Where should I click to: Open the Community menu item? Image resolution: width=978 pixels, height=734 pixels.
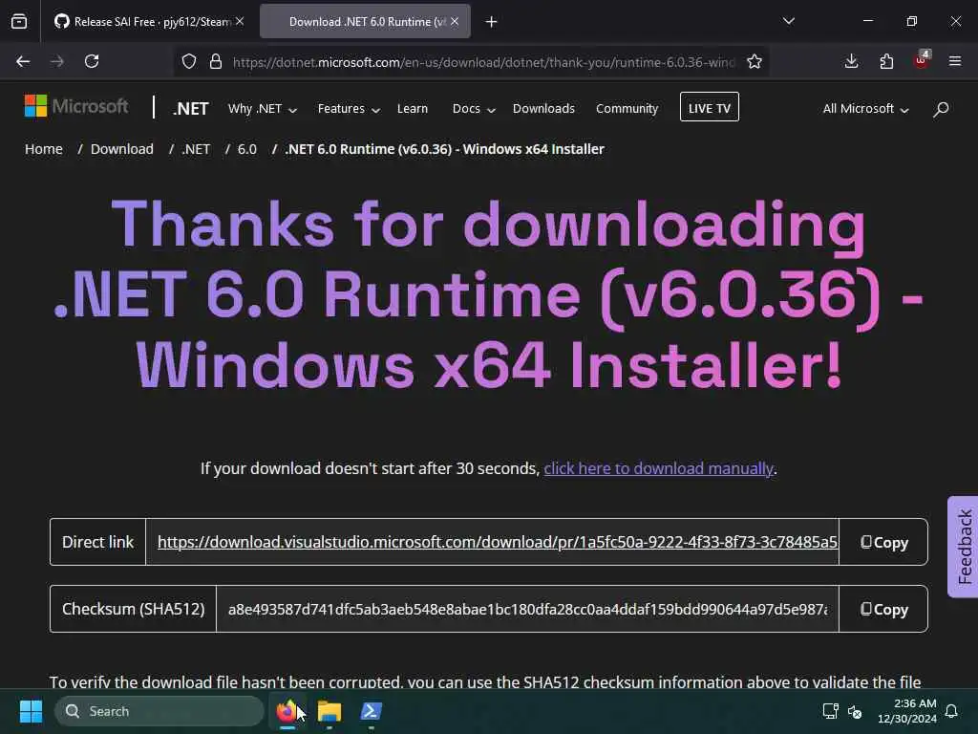coord(627,109)
